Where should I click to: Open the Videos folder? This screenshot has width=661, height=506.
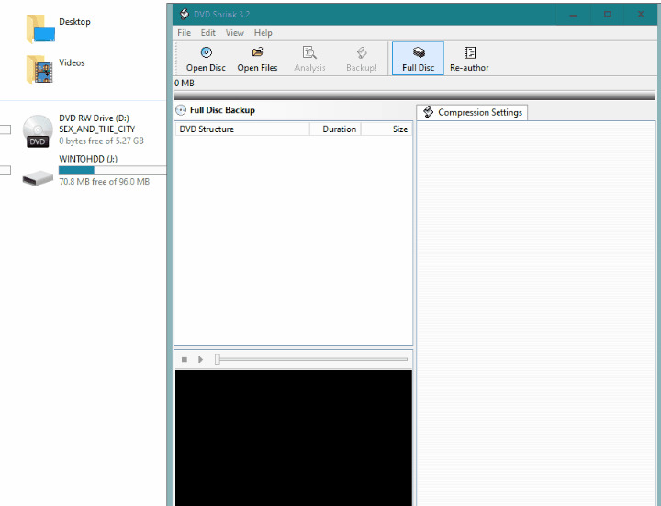[x=40, y=69]
